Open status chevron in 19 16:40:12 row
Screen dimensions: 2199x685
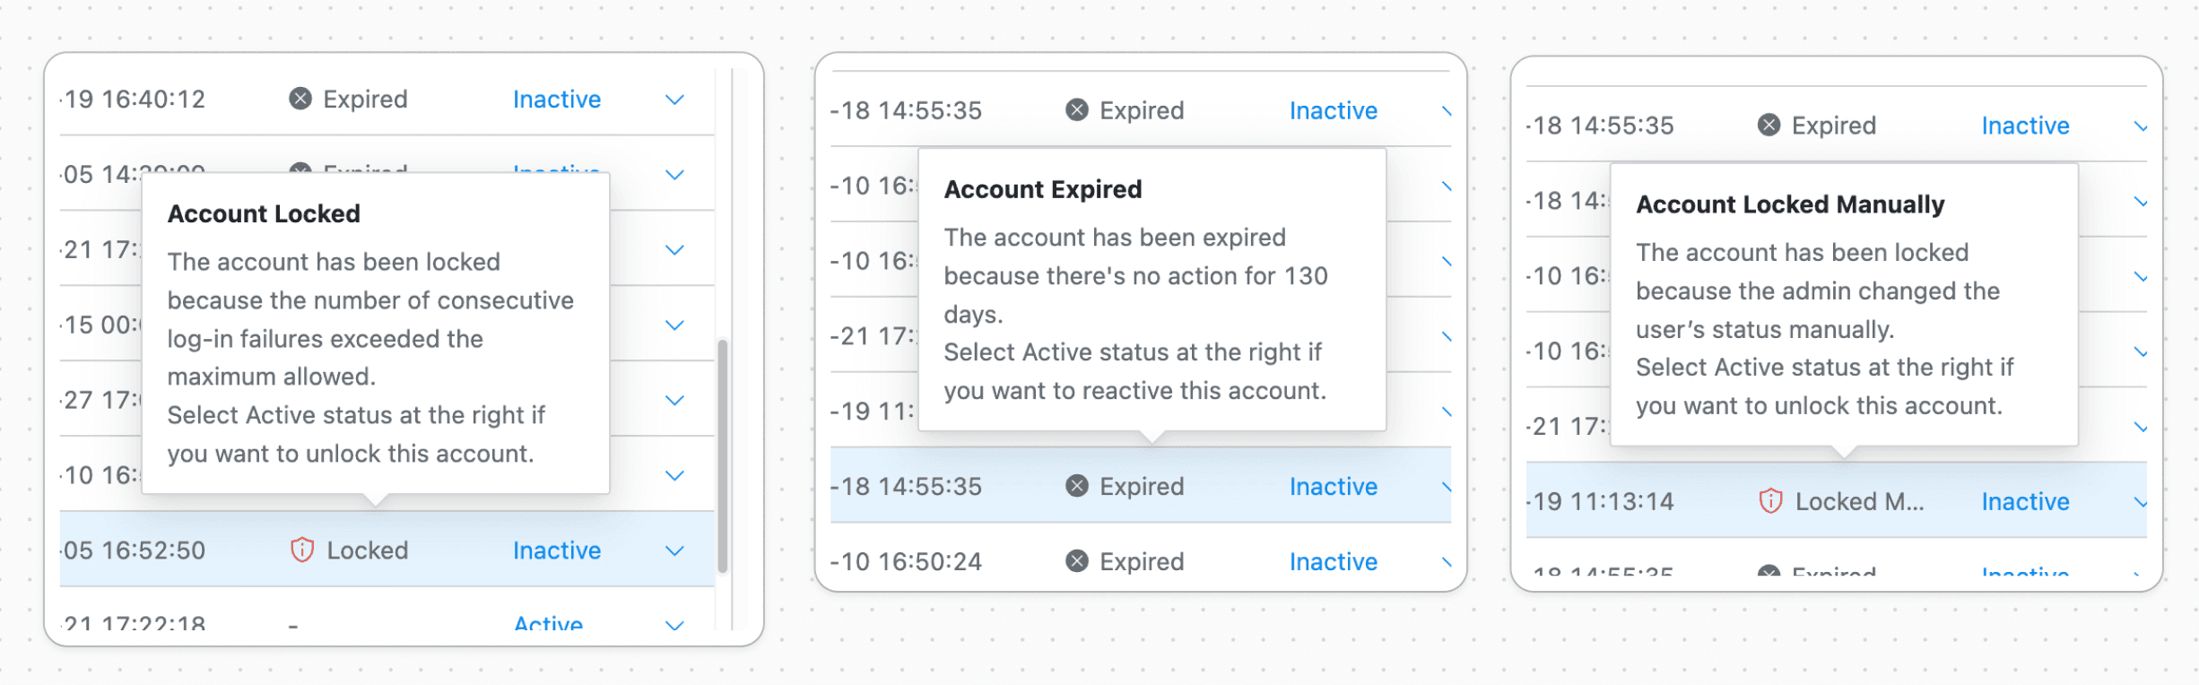pos(674,100)
